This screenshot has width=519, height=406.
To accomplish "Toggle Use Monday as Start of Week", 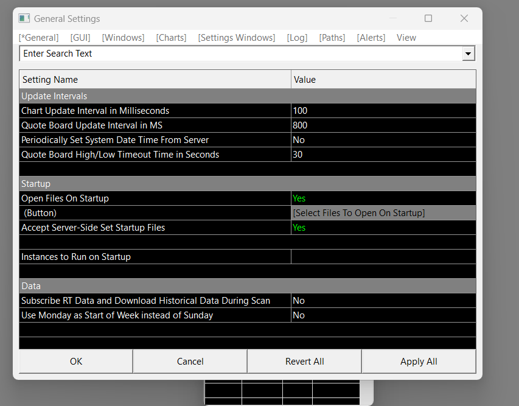I will click(x=383, y=315).
